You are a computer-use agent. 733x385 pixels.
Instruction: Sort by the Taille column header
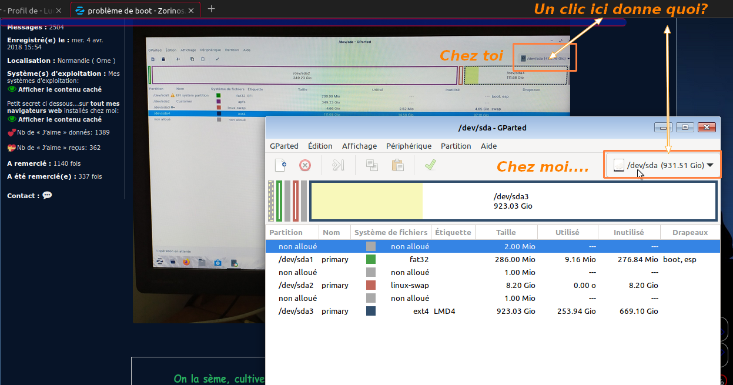click(506, 232)
